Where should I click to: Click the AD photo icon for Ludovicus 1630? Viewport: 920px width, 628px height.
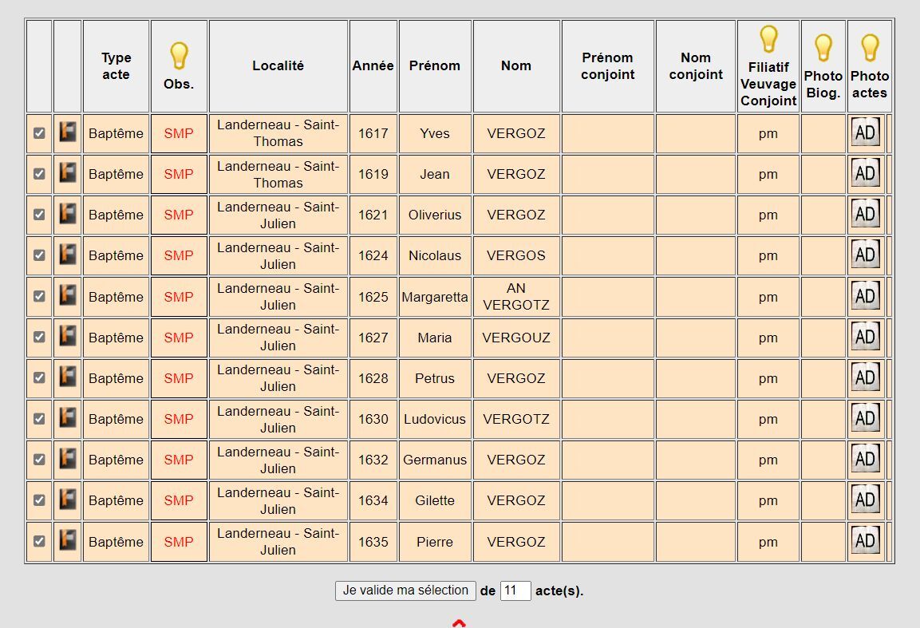[866, 418]
